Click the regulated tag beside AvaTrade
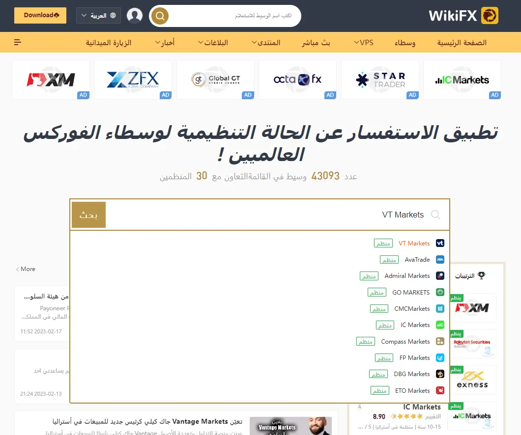Image resolution: width=521 pixels, height=435 pixels. click(x=389, y=259)
